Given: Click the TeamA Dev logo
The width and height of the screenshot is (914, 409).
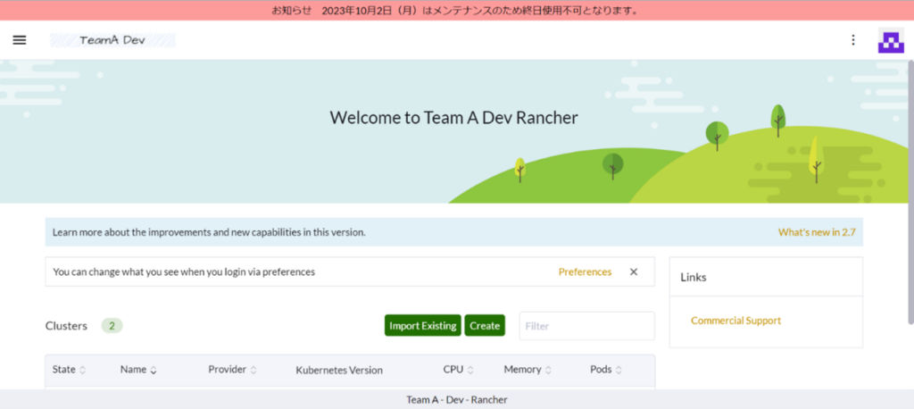Looking at the screenshot, I should point(112,40).
